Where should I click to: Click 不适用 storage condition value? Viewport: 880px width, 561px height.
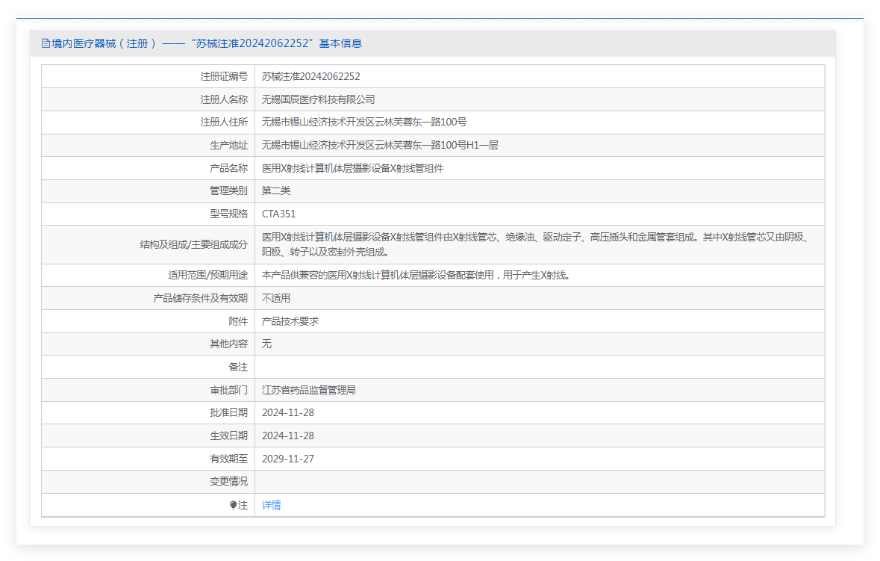(x=275, y=298)
